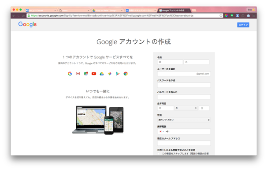Click the Facebook extension icon

(237, 15)
